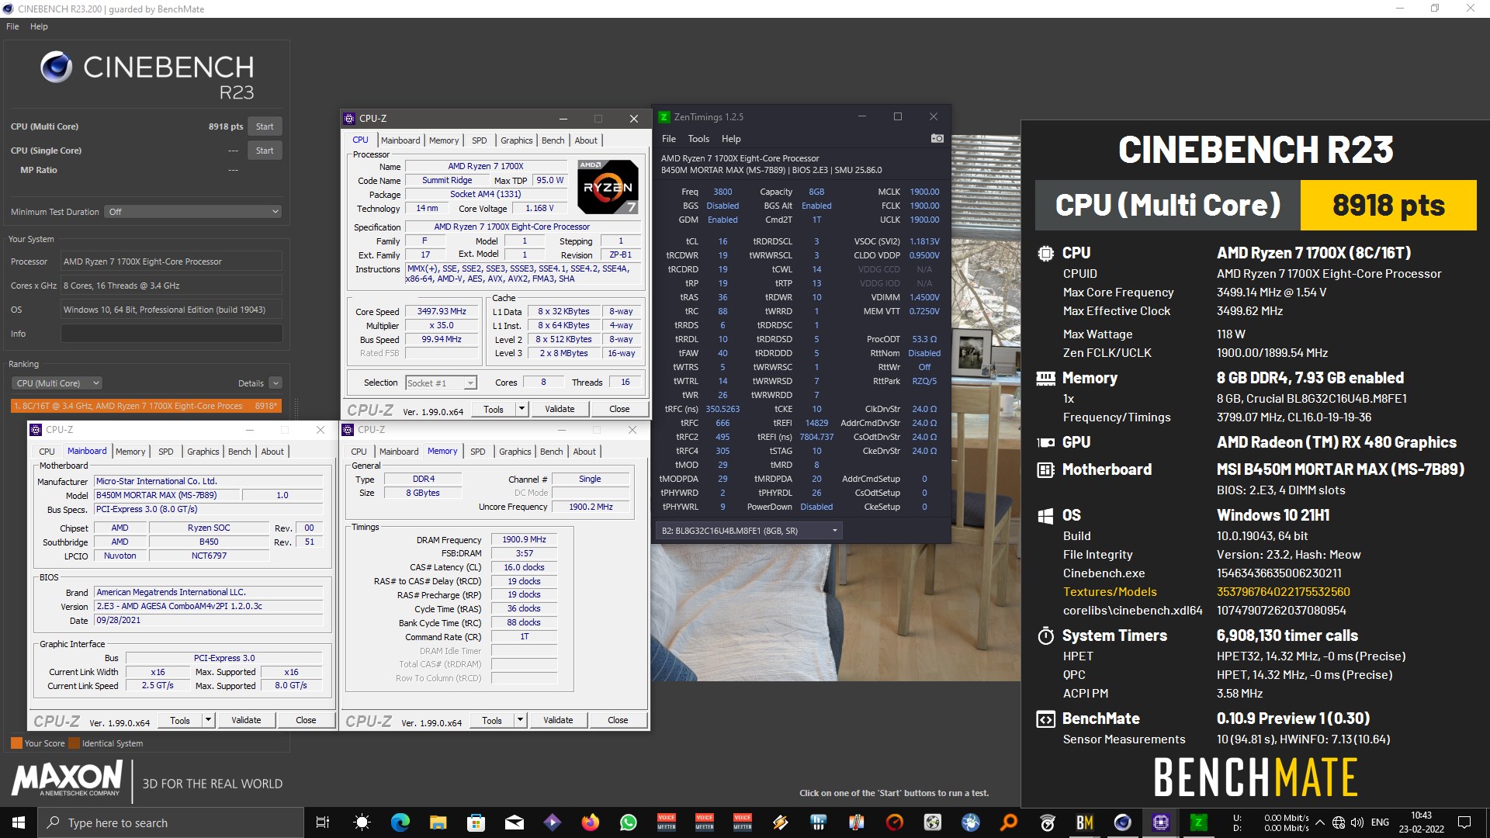Click the Identical System legend swatch

(74, 743)
